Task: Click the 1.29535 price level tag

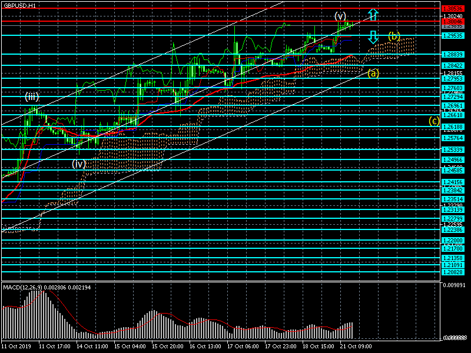Action: point(453,36)
